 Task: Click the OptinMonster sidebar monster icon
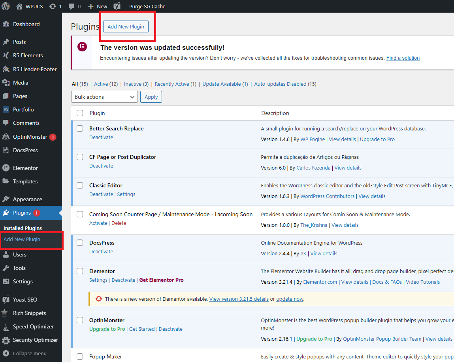(6, 137)
